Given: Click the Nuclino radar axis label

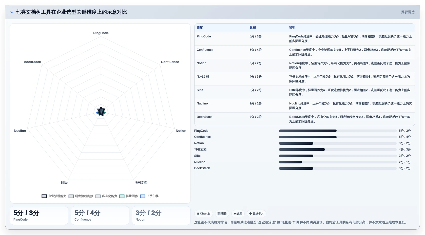Looking at the screenshot, I should pos(20,131).
